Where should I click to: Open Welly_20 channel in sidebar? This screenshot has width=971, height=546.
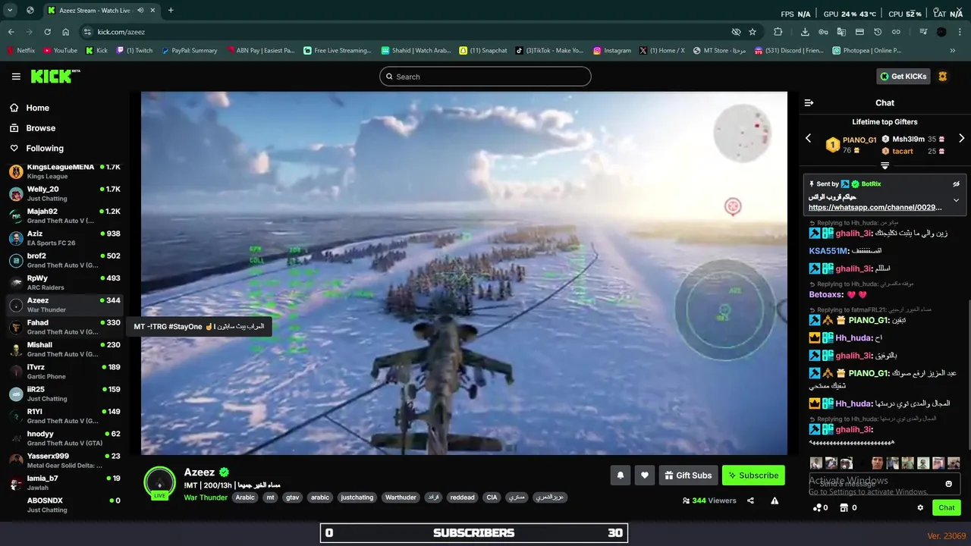pyautogui.click(x=65, y=193)
